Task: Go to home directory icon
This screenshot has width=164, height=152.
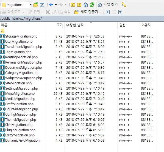Action: point(86,5)
